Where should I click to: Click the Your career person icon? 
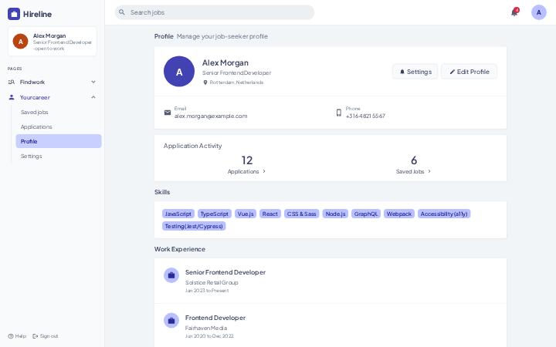coord(12,97)
